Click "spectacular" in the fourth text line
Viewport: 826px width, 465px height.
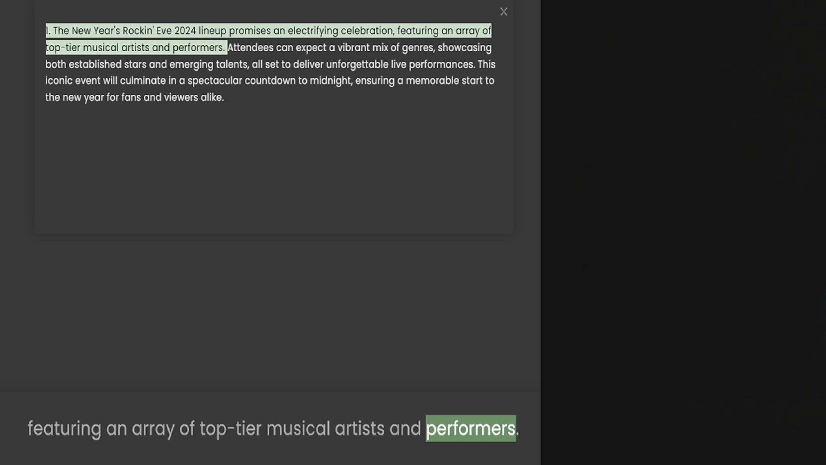(215, 81)
